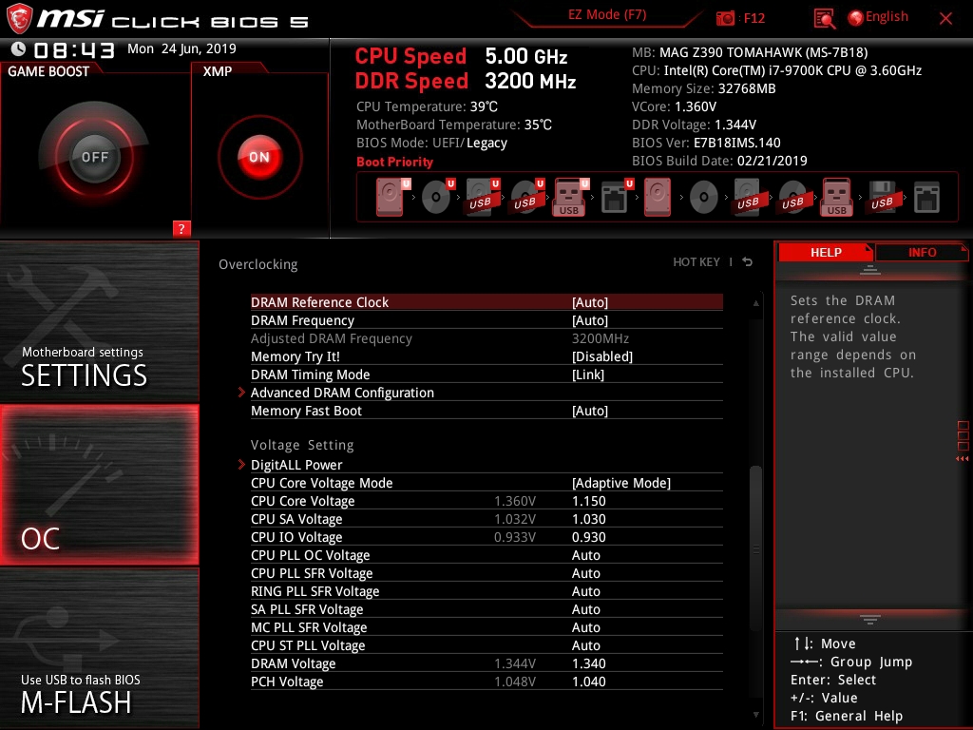Select the USB floppy boot device icon
Viewport: 973px width, 730px height.
[x=882, y=198]
